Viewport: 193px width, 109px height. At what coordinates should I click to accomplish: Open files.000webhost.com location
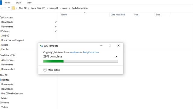(12, 94)
